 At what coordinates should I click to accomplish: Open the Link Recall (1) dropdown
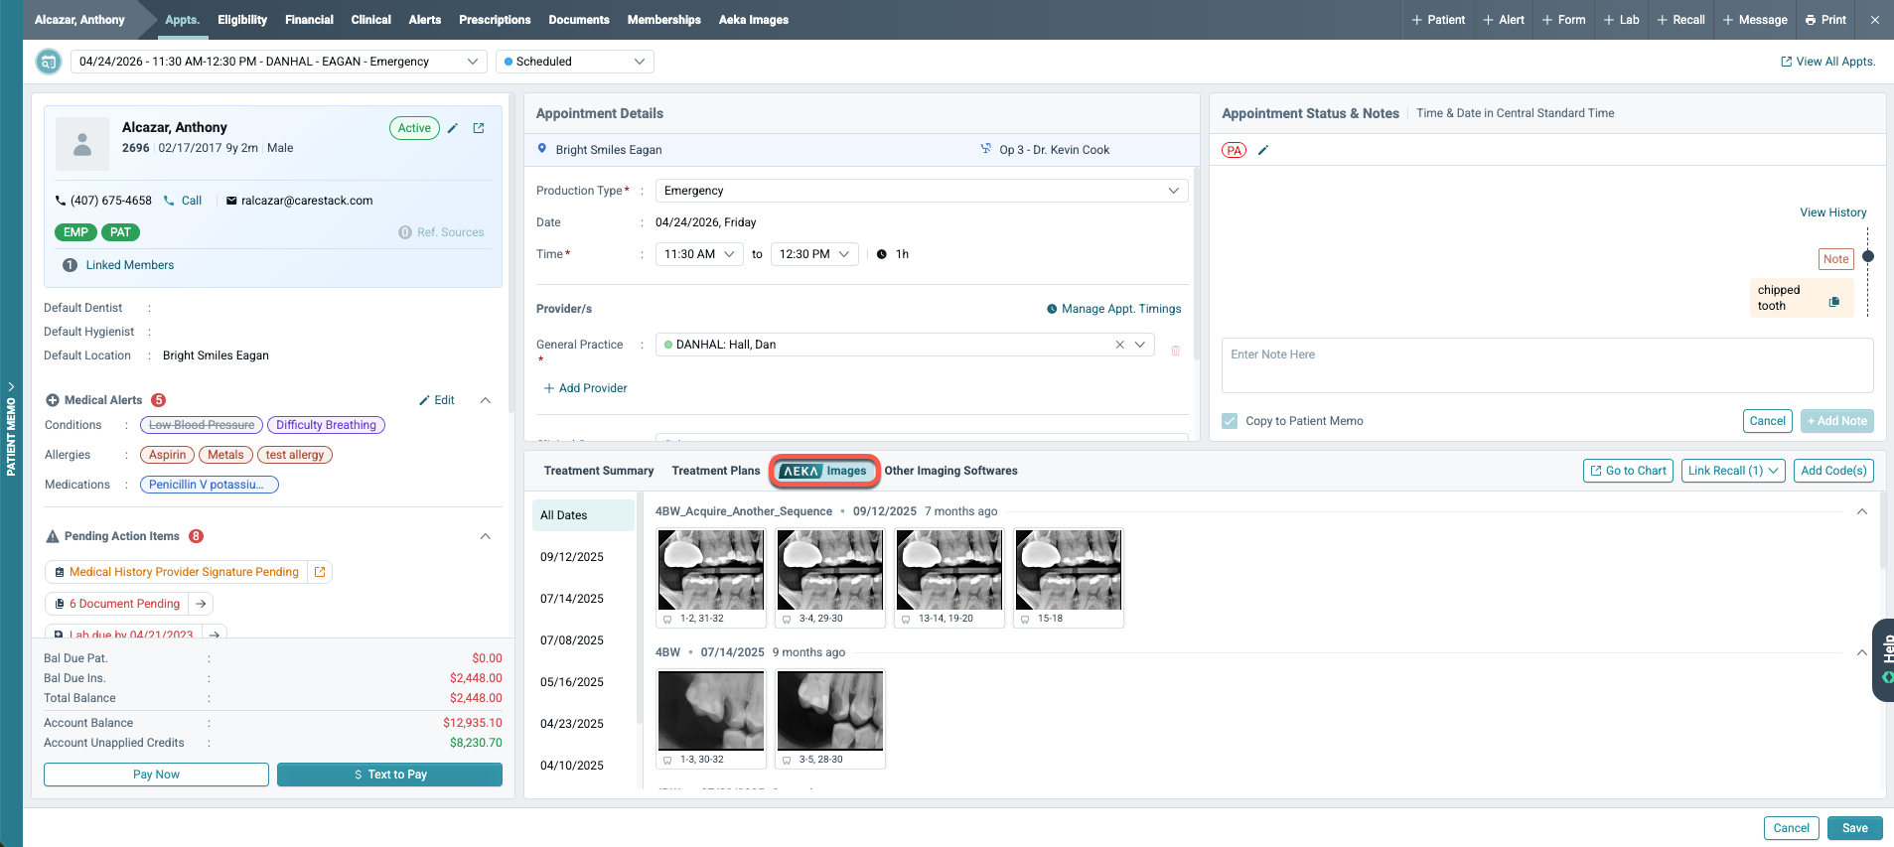(1733, 471)
